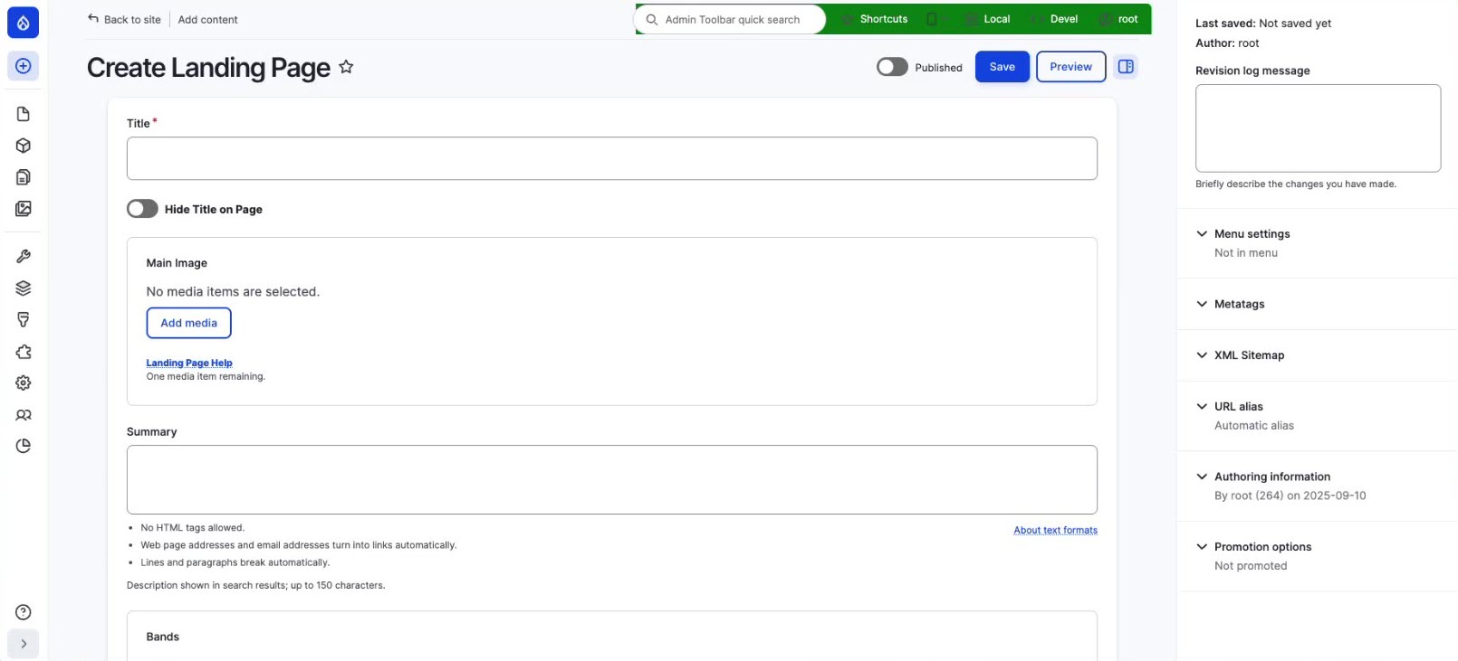The height and width of the screenshot is (661, 1458).
Task: Click the Back to site arrow icon
Action: (93, 18)
